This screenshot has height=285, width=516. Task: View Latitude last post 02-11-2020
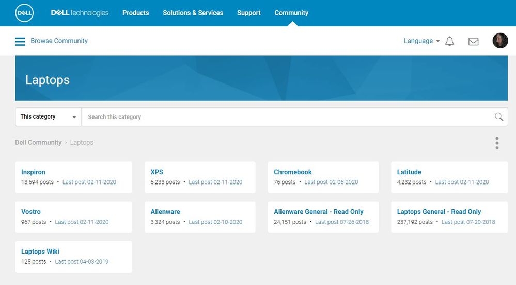click(x=462, y=182)
